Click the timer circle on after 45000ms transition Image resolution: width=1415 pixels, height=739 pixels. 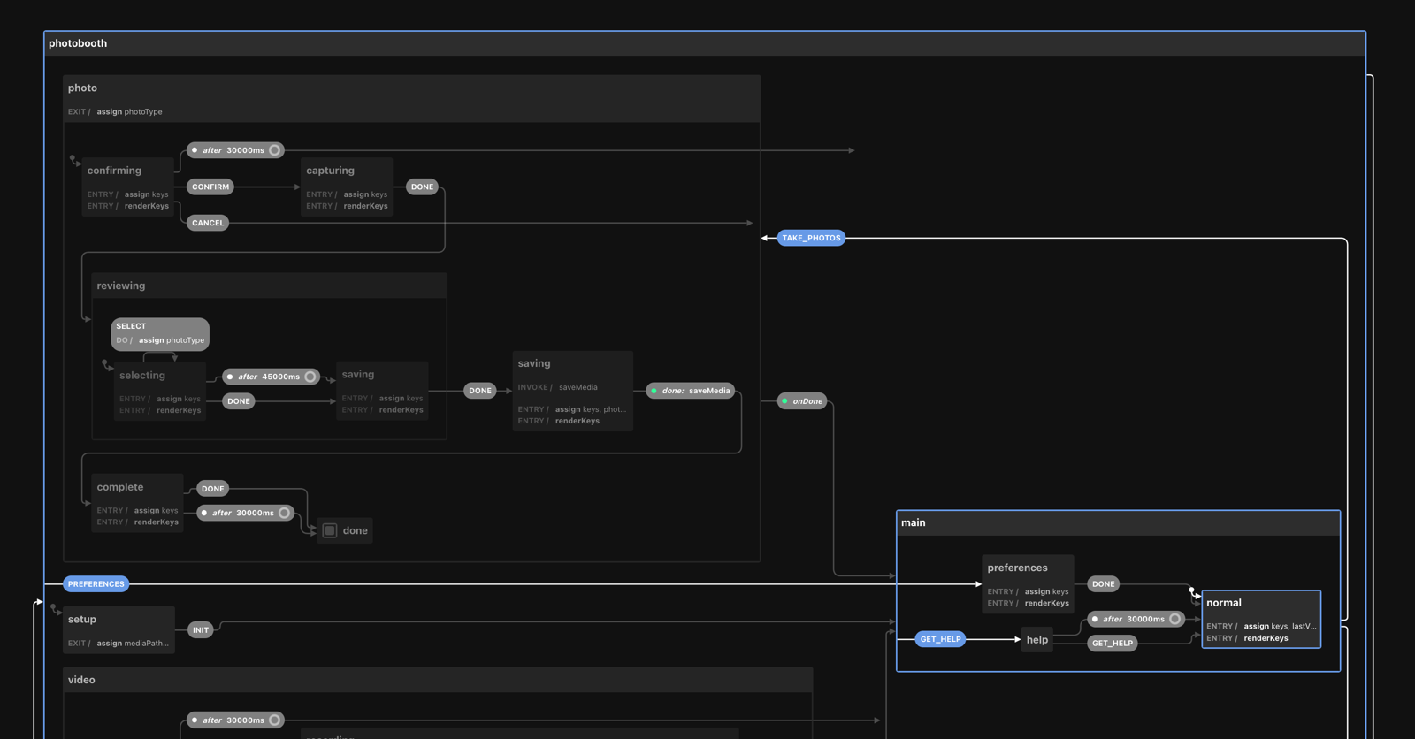(310, 377)
